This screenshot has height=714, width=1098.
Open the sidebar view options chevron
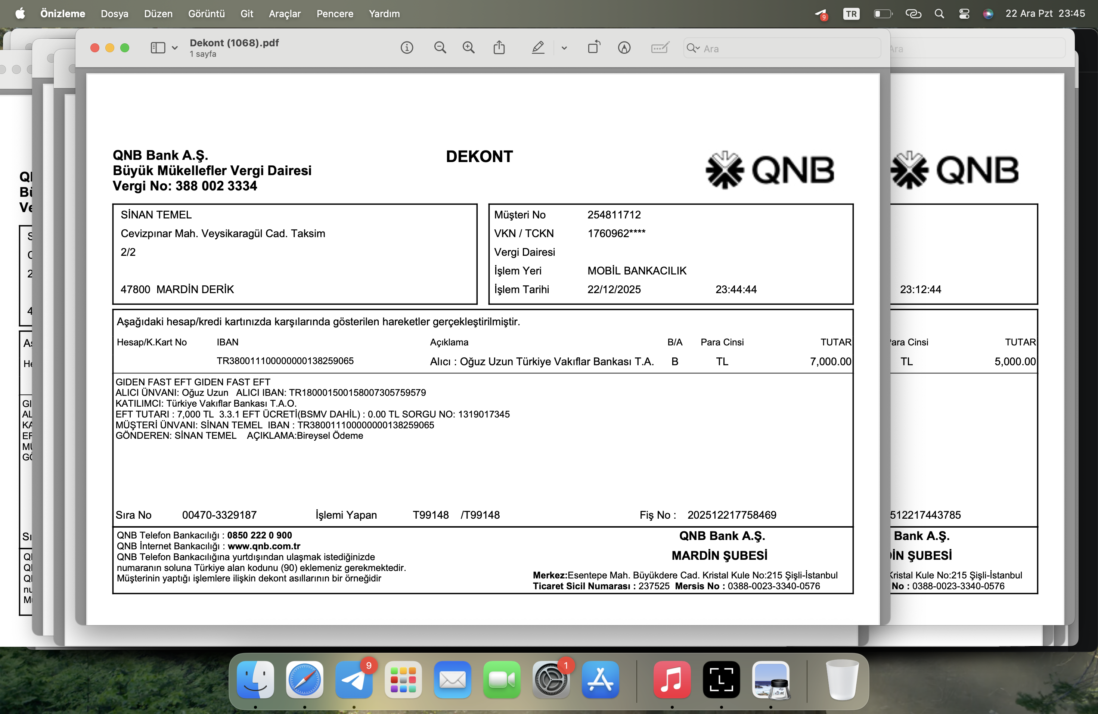(175, 48)
